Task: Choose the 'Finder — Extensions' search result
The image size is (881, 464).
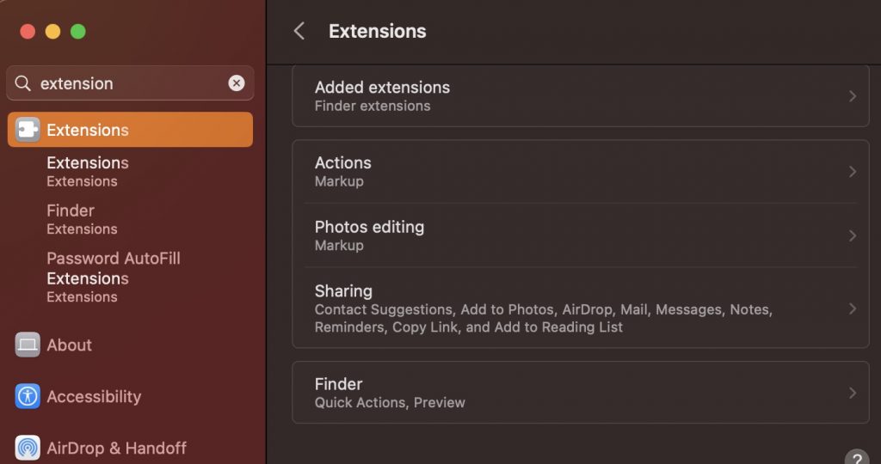Action: click(x=82, y=219)
